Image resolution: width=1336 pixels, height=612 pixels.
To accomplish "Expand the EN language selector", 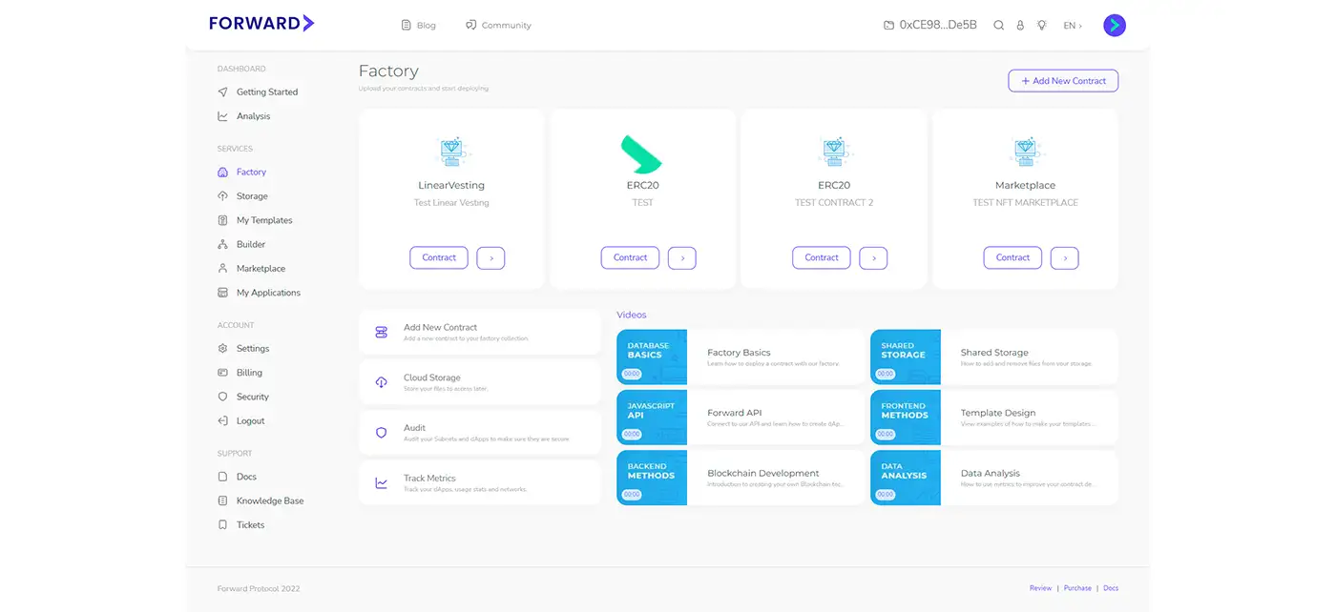I will click(x=1073, y=26).
